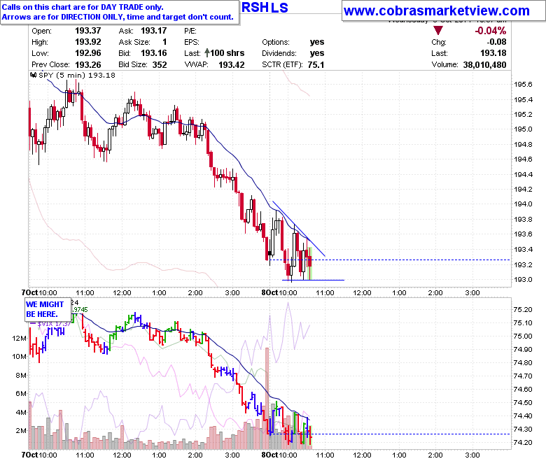Click the 2M volume axis label
Screen dimensions: 546x461
(x=21, y=431)
